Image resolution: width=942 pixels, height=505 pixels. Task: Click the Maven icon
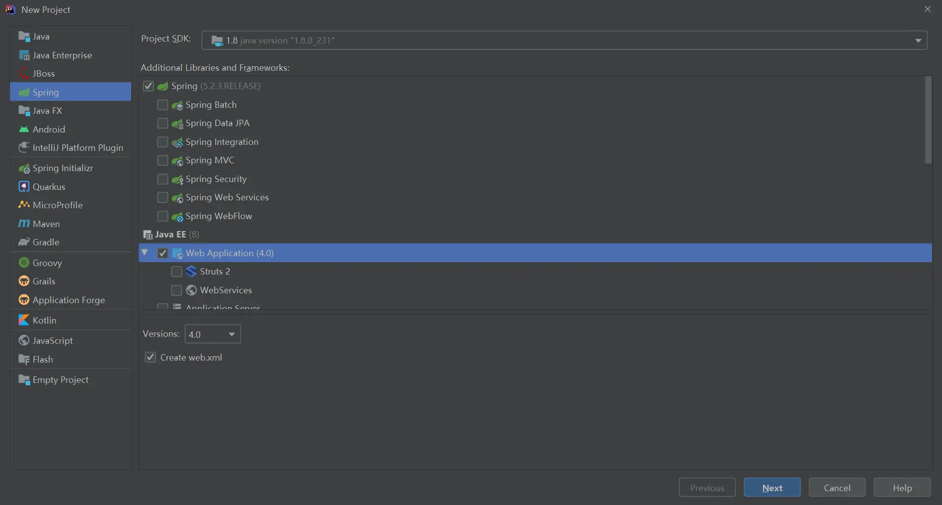pyautogui.click(x=24, y=224)
